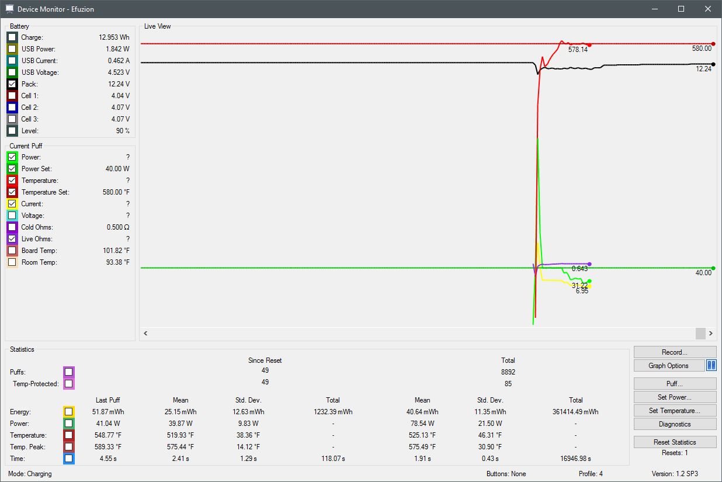Screen dimensions: 722x482
Task: Toggle the Live Ohms checkbox
Action: (12, 239)
